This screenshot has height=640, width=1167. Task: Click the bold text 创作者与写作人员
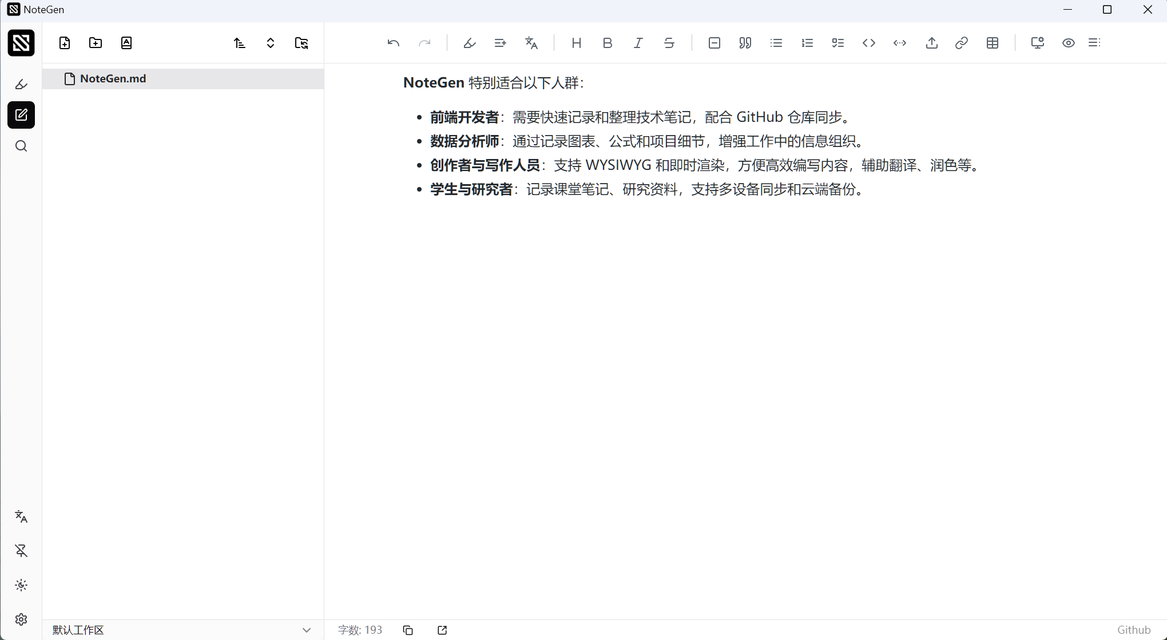pos(485,165)
